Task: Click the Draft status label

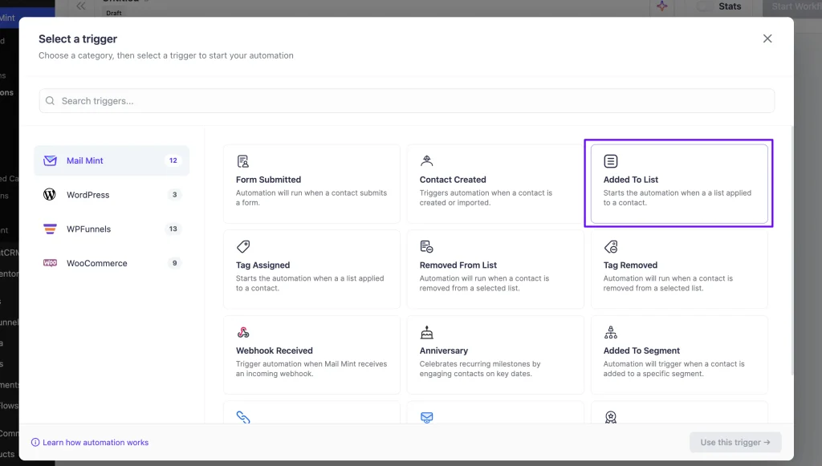Action: pos(114,13)
